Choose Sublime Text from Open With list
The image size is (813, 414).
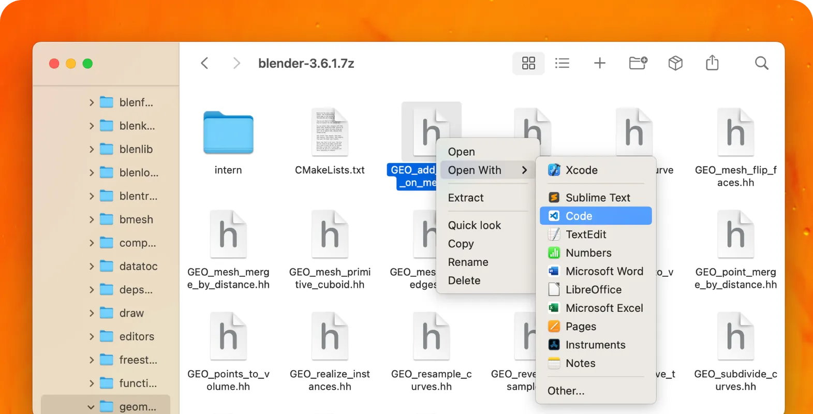click(x=597, y=198)
